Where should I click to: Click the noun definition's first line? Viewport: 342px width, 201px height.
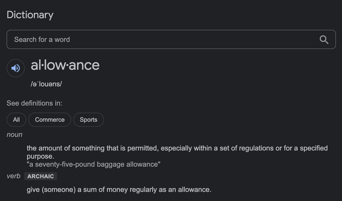click(x=177, y=148)
